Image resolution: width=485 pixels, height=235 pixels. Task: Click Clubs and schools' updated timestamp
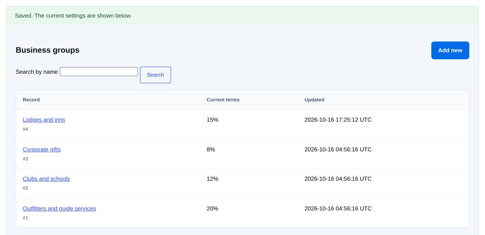pos(338,179)
